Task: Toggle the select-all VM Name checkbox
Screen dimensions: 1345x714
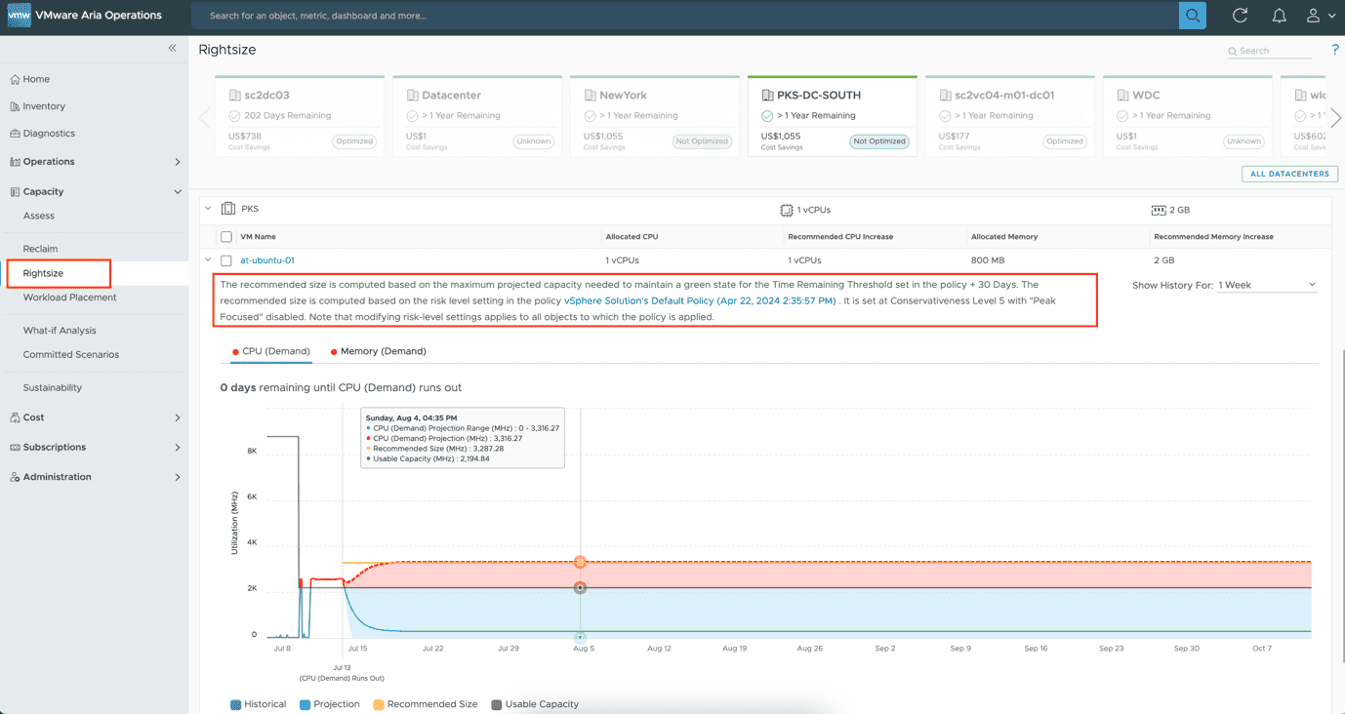Action: click(x=226, y=237)
